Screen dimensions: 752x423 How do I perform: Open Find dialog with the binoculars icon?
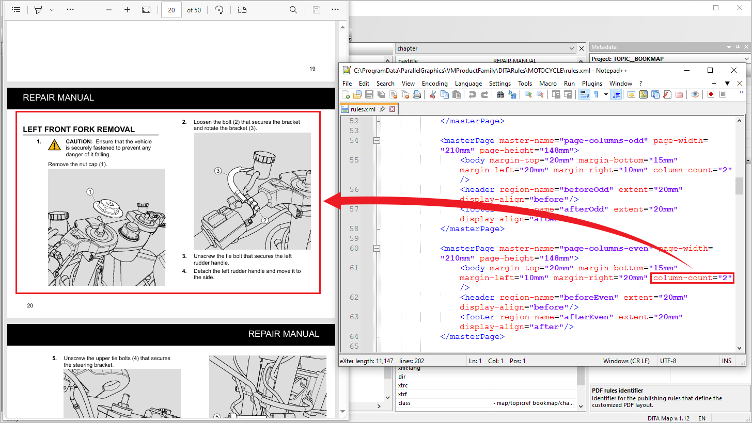click(499, 94)
